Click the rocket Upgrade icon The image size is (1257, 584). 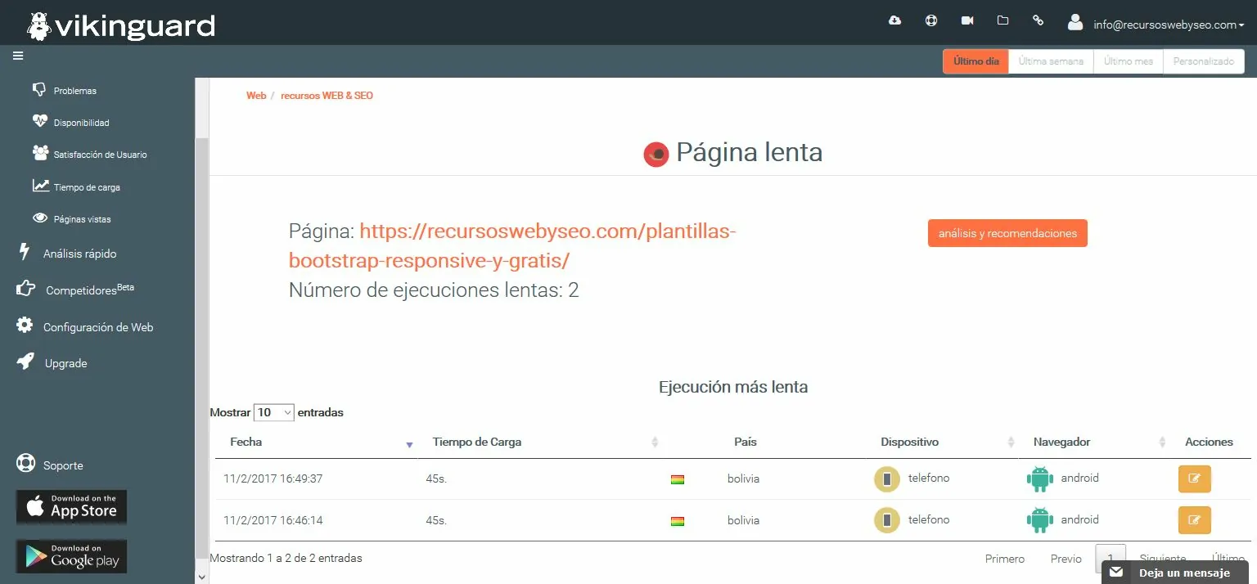coord(25,362)
